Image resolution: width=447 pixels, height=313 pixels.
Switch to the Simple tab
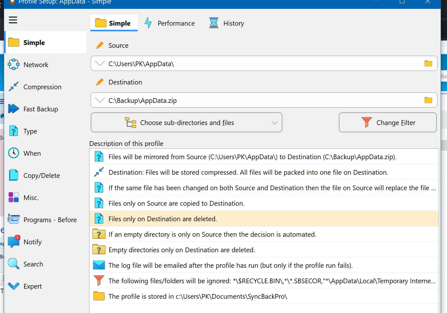114,23
